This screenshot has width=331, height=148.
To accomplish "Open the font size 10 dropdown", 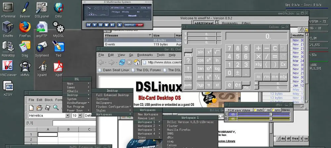I will coord(80,115).
